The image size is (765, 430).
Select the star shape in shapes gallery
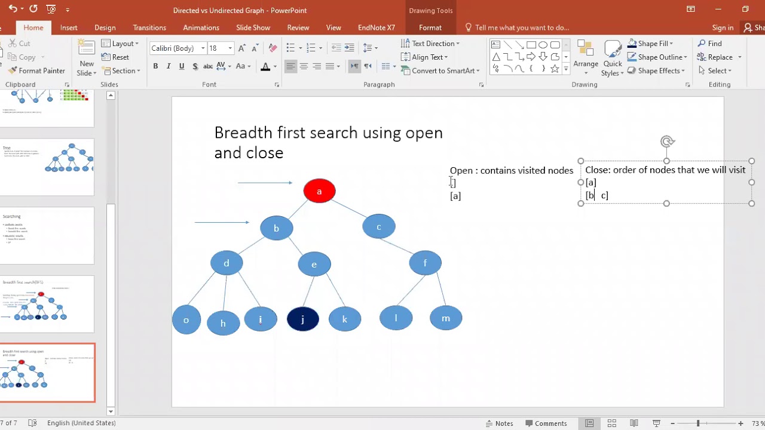pos(555,69)
